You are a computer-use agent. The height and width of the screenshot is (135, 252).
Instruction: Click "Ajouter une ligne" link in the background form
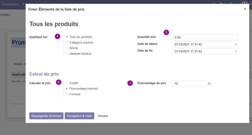coord(19,81)
